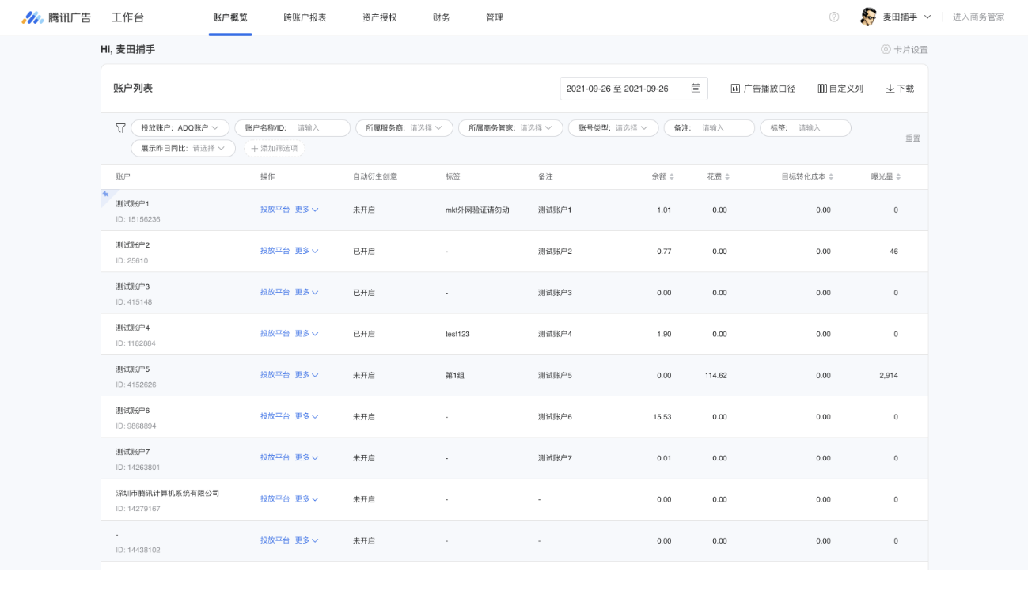Image resolution: width=1028 pixels, height=591 pixels.
Task: Click the 114.62 spend value
Action: [716, 376]
